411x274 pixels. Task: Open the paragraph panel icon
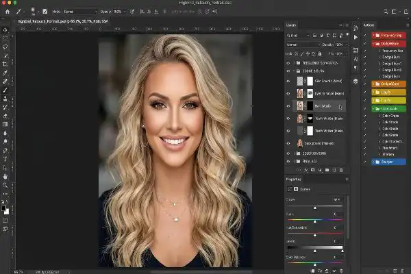click(x=356, y=68)
